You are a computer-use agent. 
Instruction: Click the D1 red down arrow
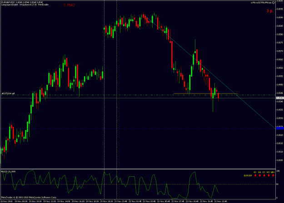[264, 175]
